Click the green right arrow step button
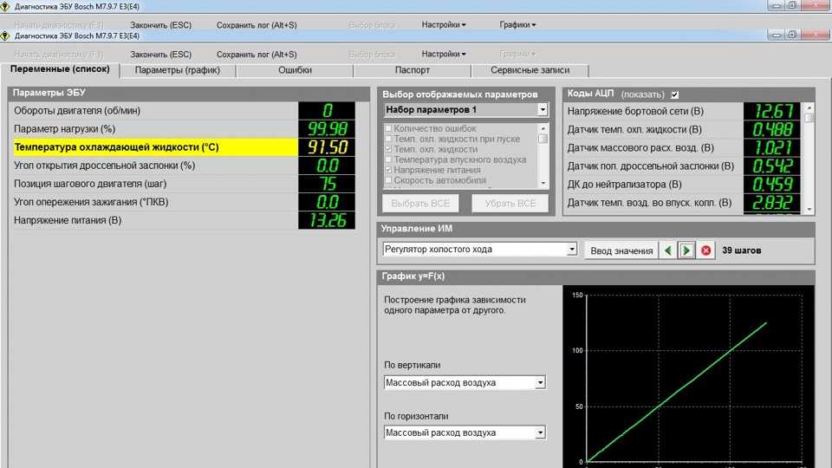This screenshot has height=468, width=832. (x=686, y=250)
